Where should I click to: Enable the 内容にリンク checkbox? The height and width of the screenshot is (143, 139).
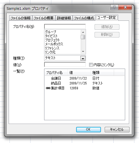pyautogui.click(x=91, y=65)
